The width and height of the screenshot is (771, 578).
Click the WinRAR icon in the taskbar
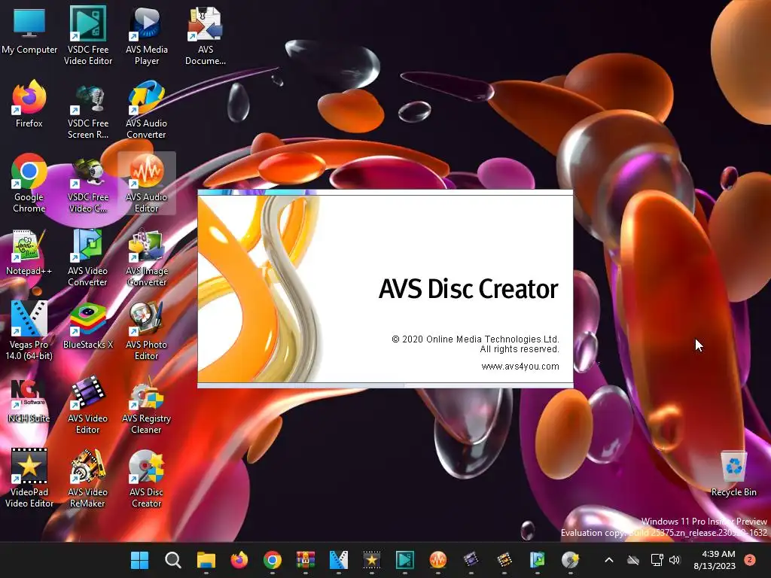pyautogui.click(x=306, y=560)
